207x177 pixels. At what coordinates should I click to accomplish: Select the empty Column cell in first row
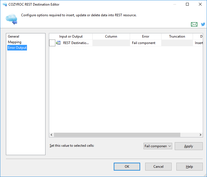pos(111,43)
